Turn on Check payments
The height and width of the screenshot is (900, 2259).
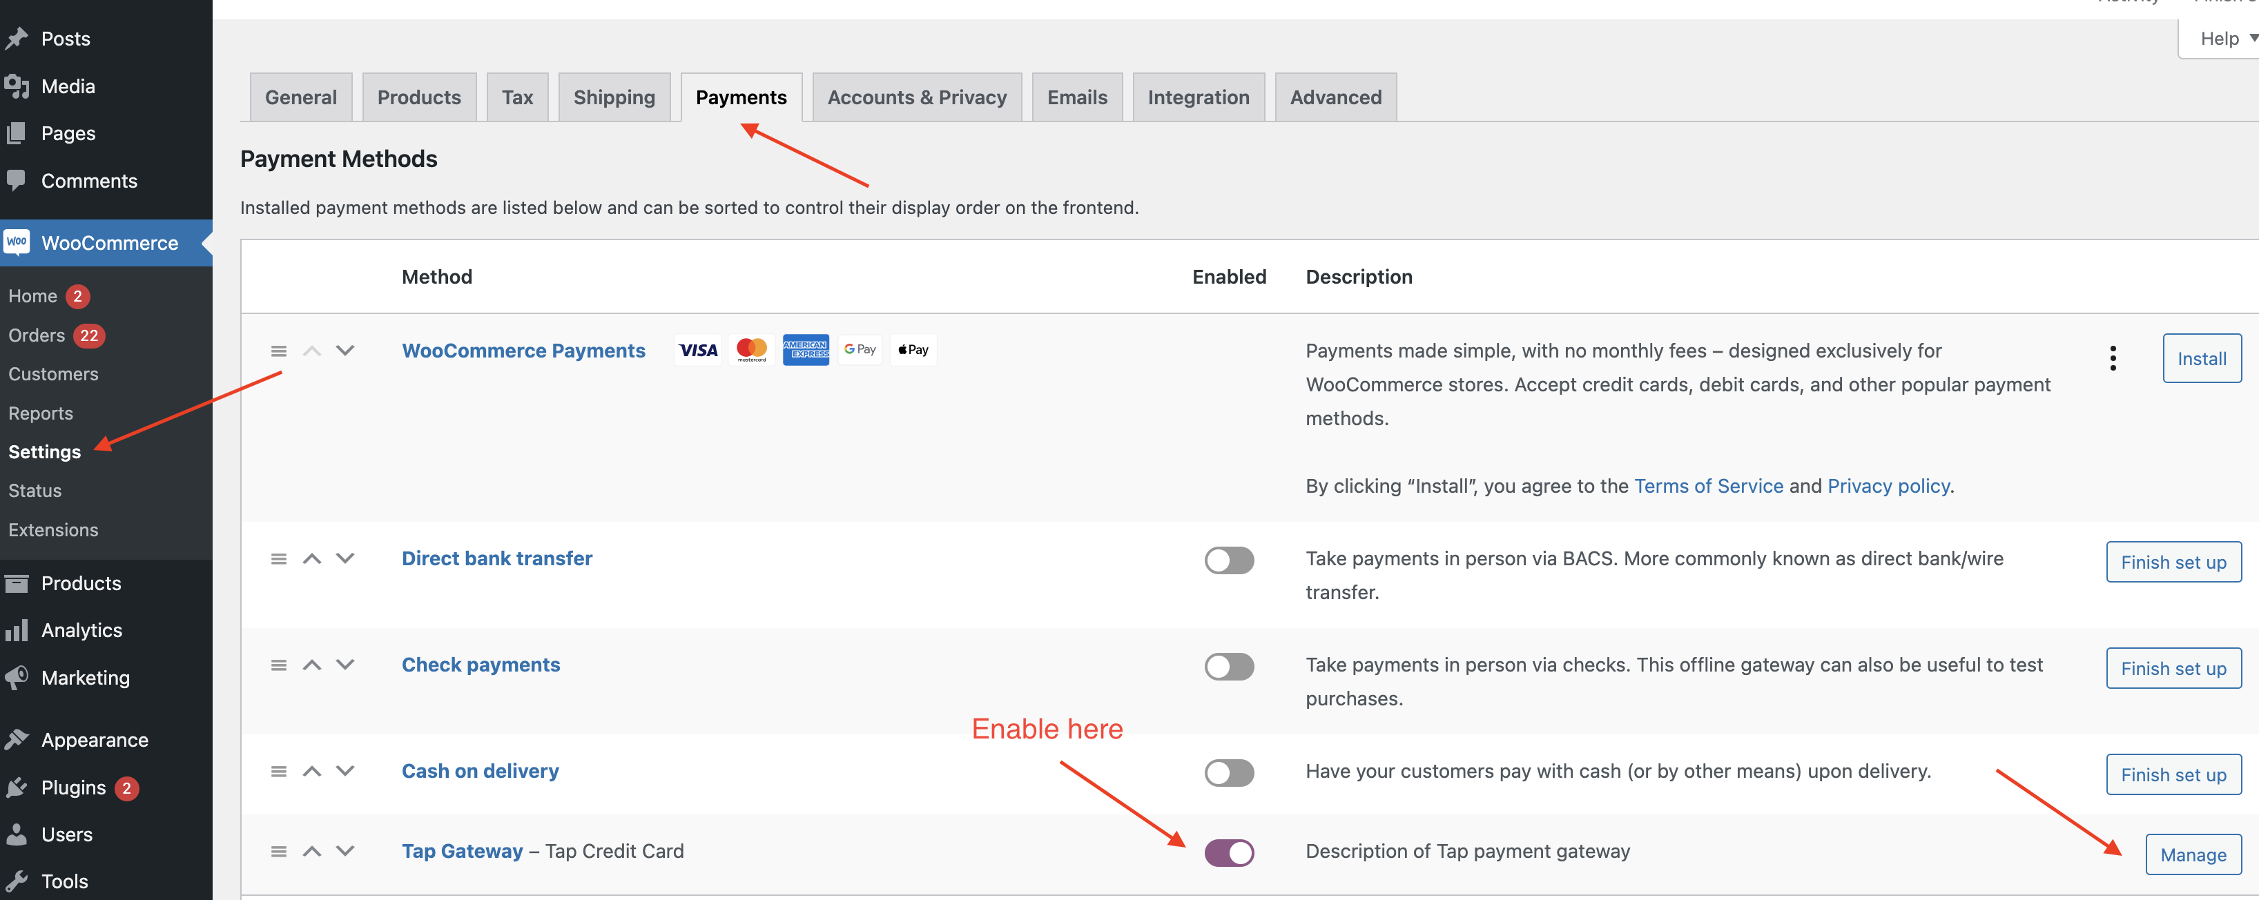coord(1229,666)
